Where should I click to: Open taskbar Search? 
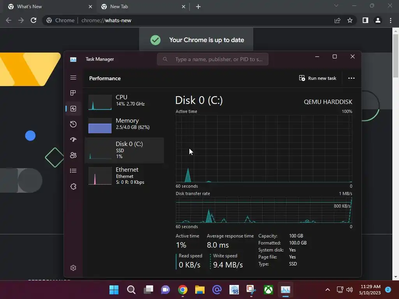[131, 290]
